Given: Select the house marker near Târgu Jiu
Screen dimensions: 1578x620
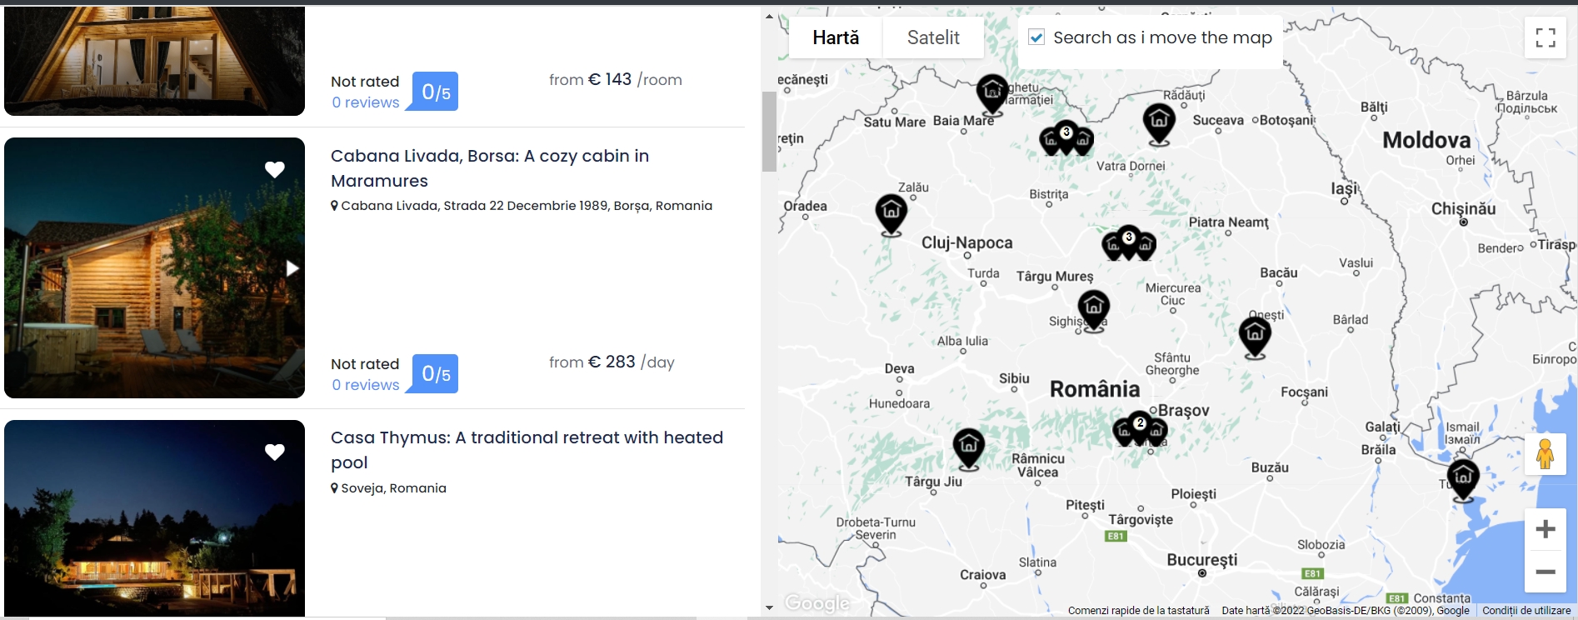Looking at the screenshot, I should [968, 447].
